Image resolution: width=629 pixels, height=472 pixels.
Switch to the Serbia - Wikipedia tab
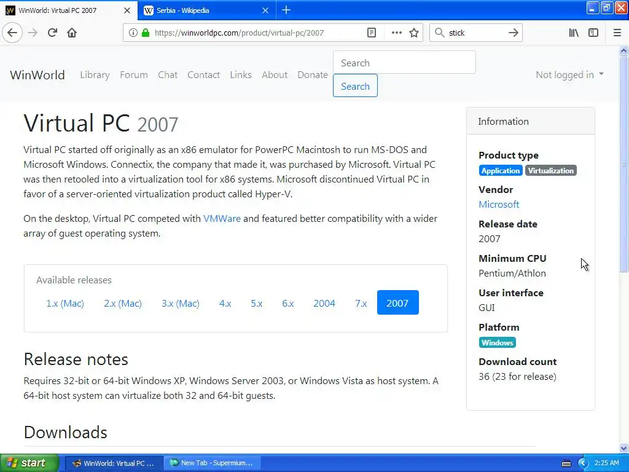207,10
